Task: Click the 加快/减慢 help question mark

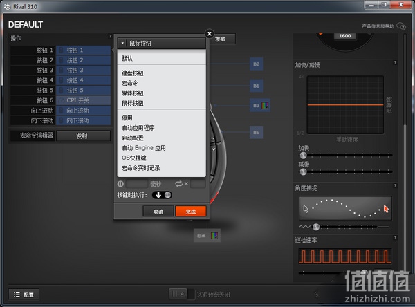Action: tap(395, 62)
